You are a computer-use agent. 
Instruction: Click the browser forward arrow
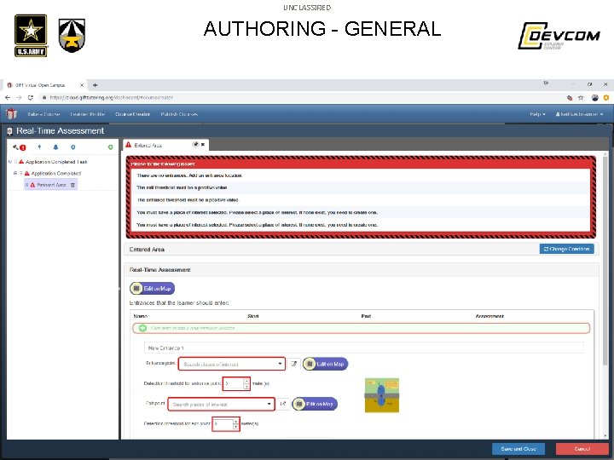point(19,97)
